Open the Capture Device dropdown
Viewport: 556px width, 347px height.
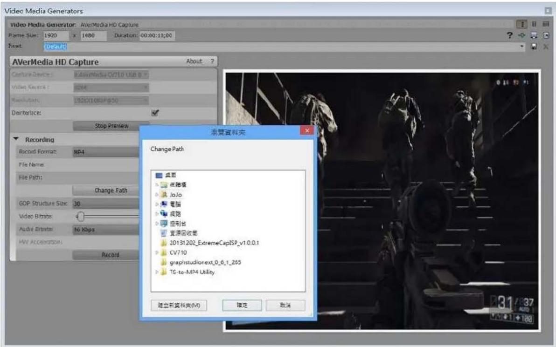click(111, 75)
